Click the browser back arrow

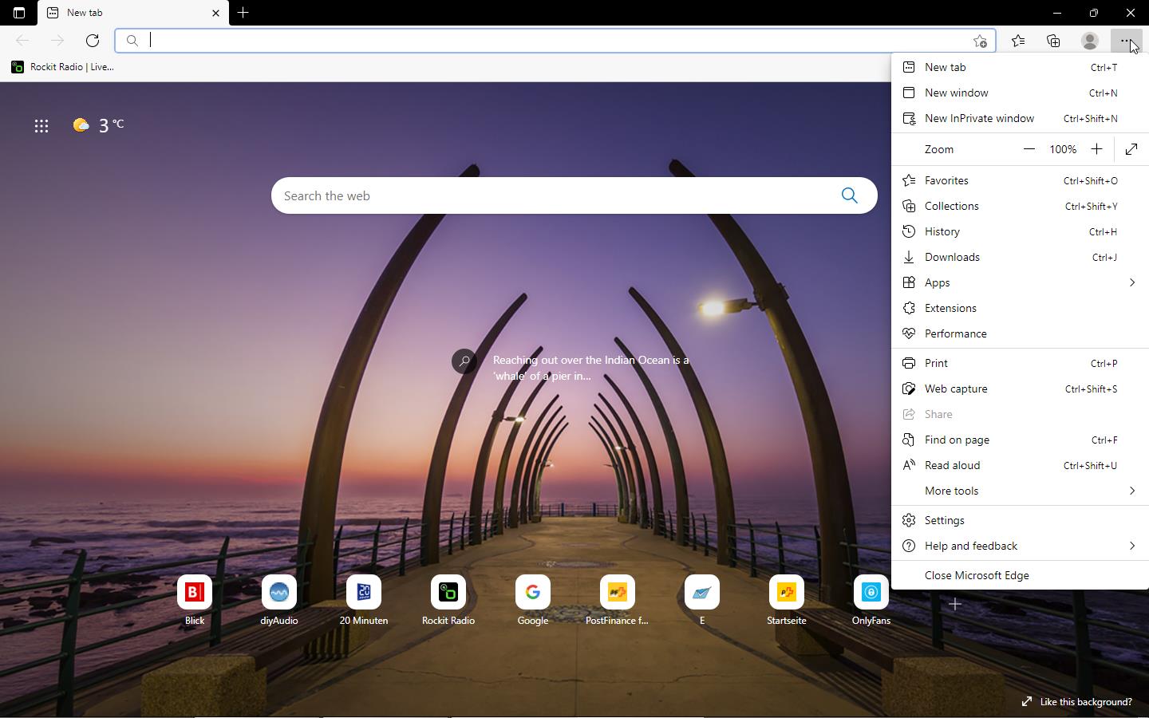click(x=22, y=41)
